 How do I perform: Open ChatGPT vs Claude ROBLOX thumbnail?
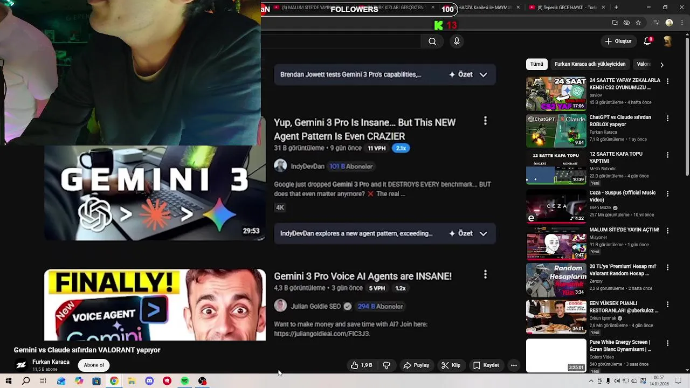556,130
